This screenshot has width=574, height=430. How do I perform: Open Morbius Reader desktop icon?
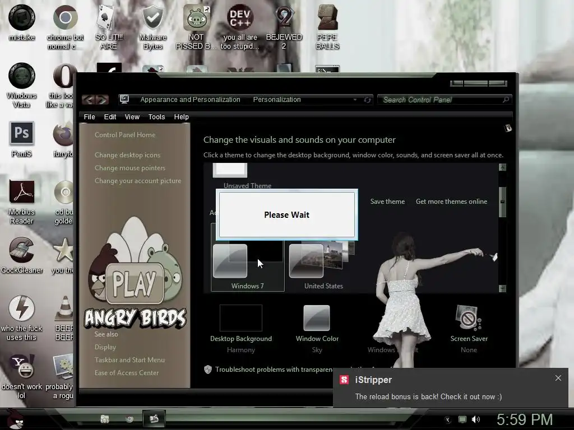(22, 202)
